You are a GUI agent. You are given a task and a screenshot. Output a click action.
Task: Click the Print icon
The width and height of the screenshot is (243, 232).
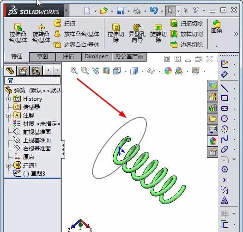[137, 11]
